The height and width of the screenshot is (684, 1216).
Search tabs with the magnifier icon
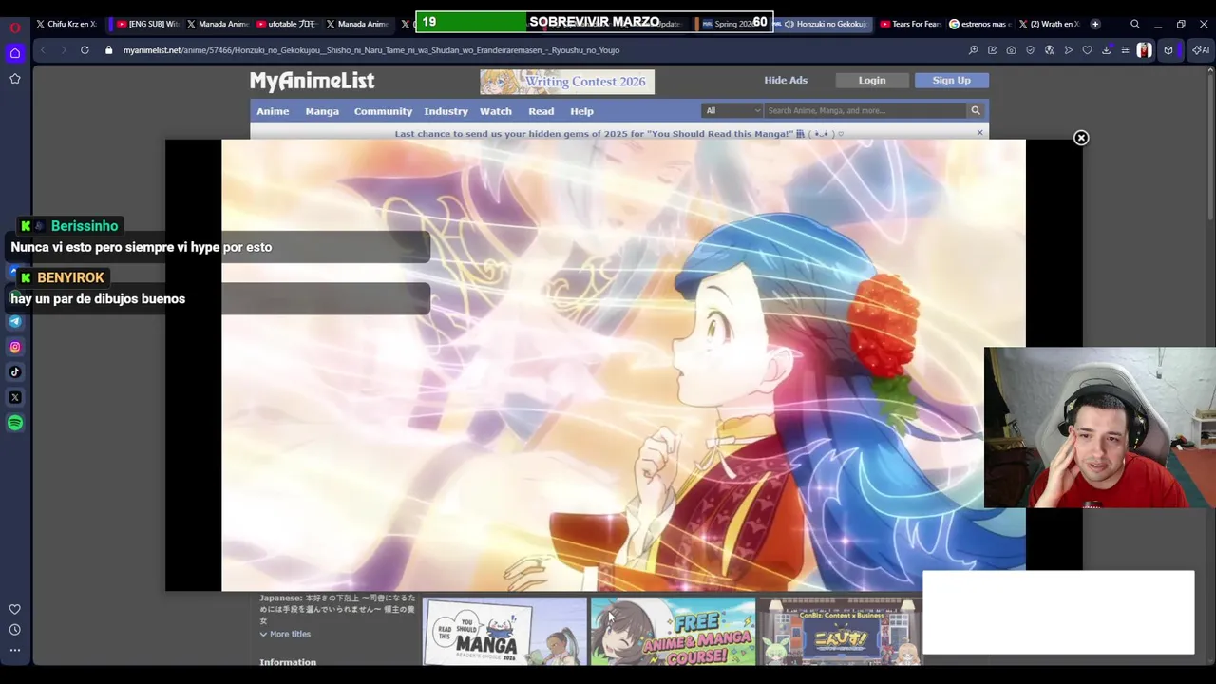[1134, 24]
